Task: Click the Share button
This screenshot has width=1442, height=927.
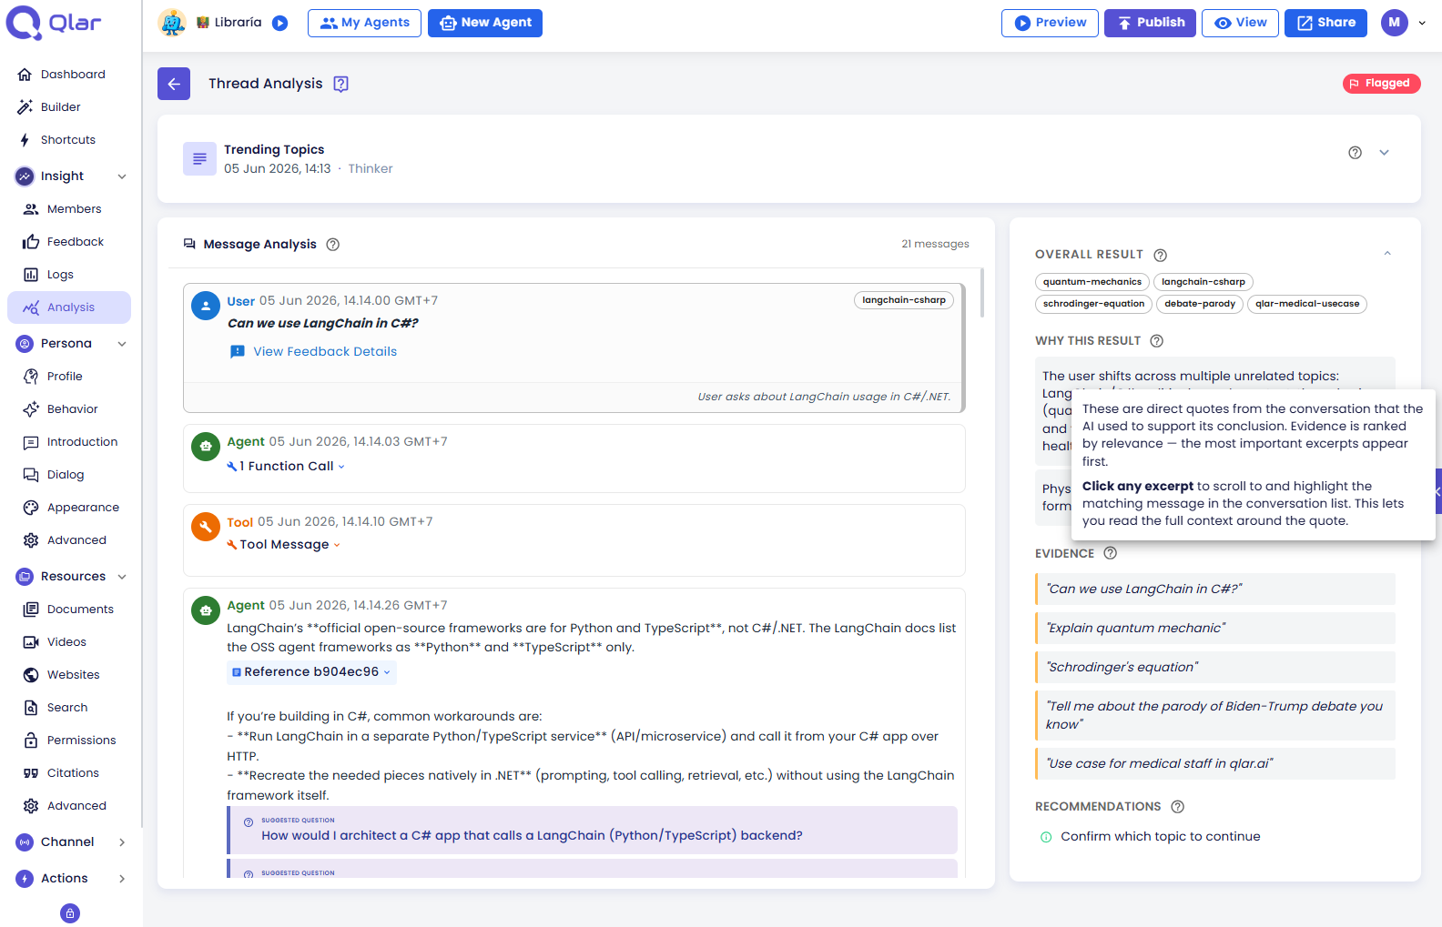Action: [1325, 23]
